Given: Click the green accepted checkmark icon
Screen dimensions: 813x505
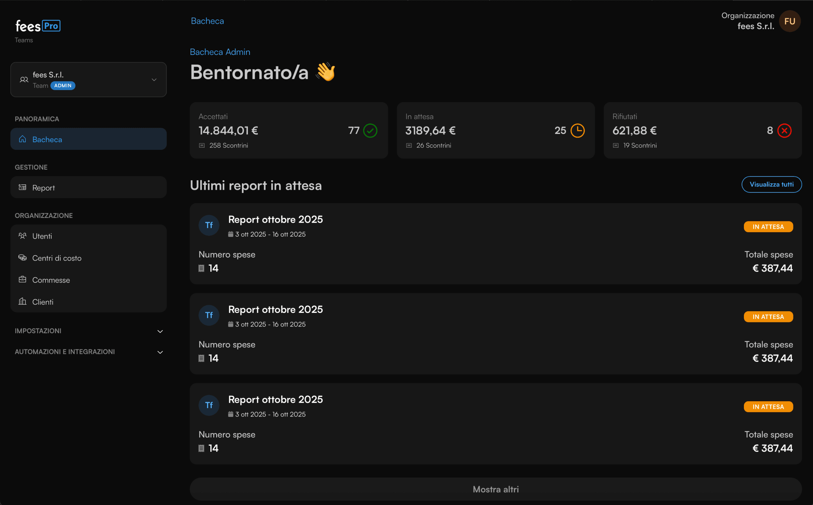Looking at the screenshot, I should [370, 130].
